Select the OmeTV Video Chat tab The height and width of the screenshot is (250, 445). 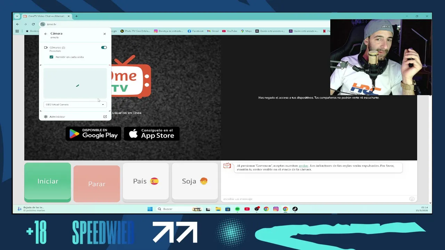[47, 16]
